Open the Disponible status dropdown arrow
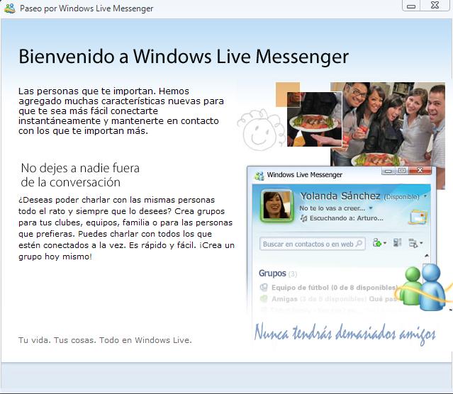 pos(425,196)
